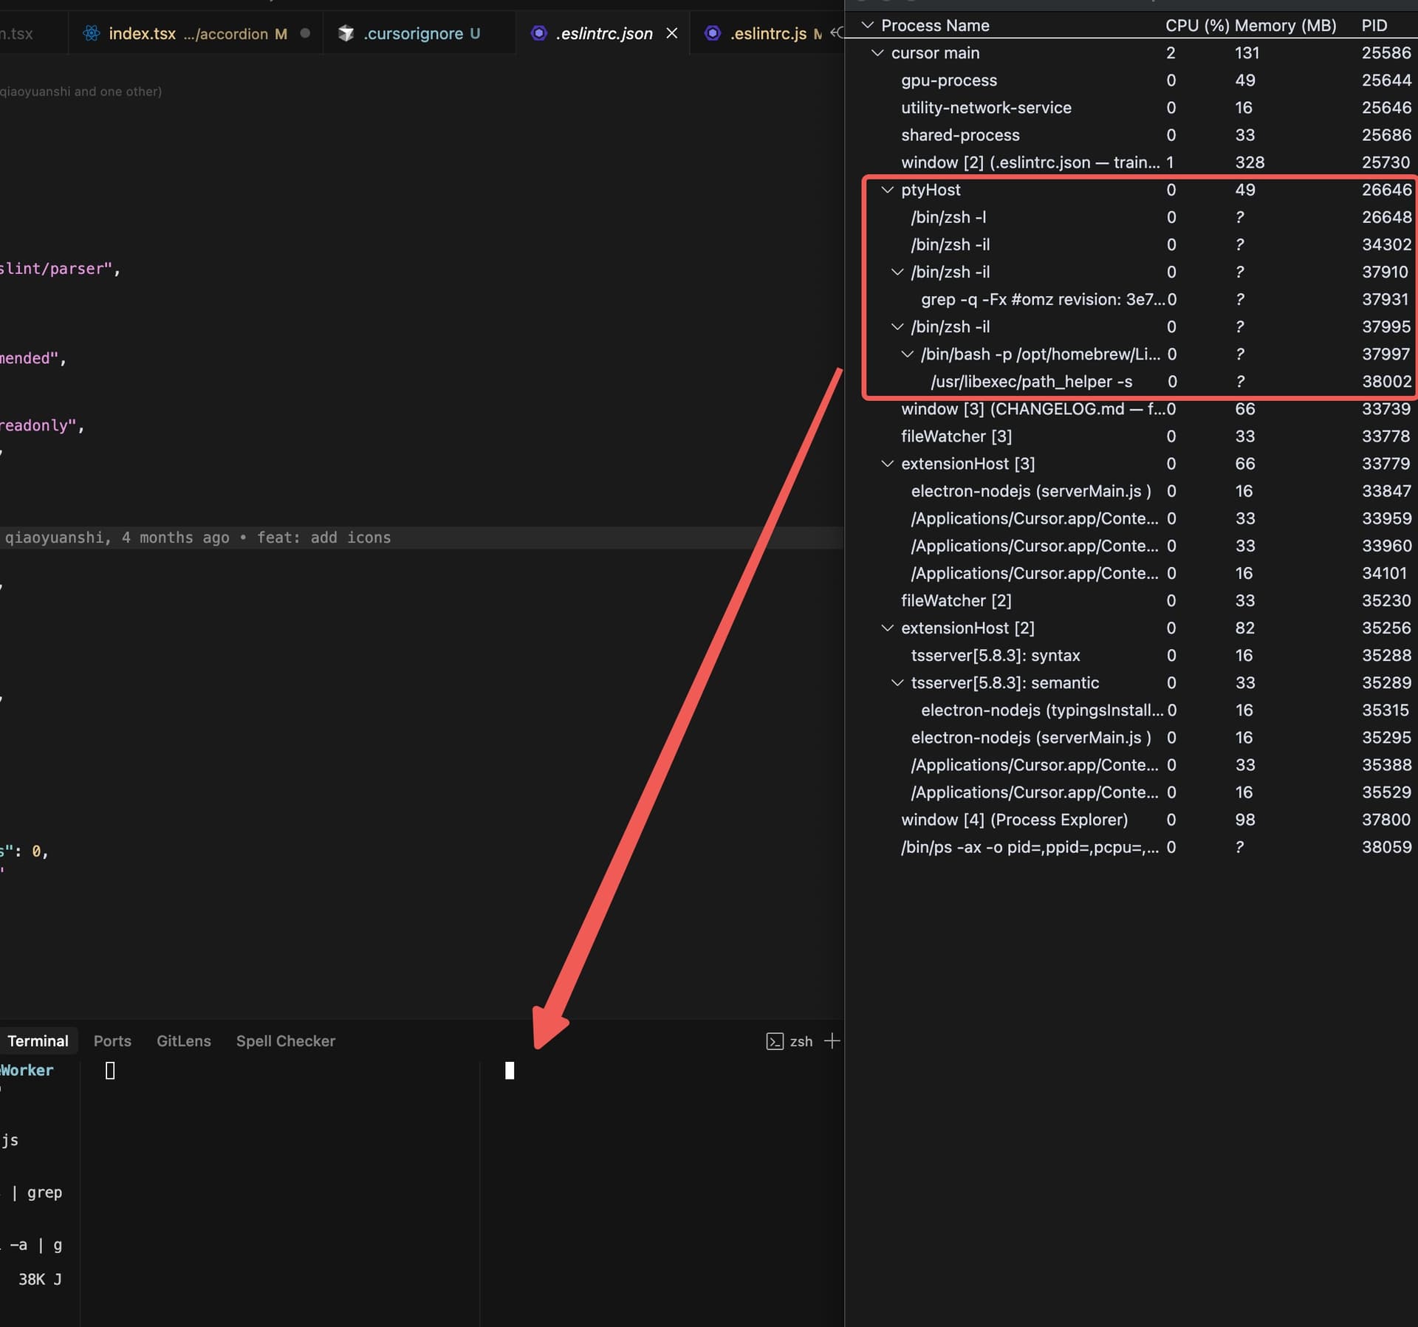1418x1327 pixels.
Task: Select the fileWatcher [2] row
Action: pyautogui.click(x=1131, y=600)
